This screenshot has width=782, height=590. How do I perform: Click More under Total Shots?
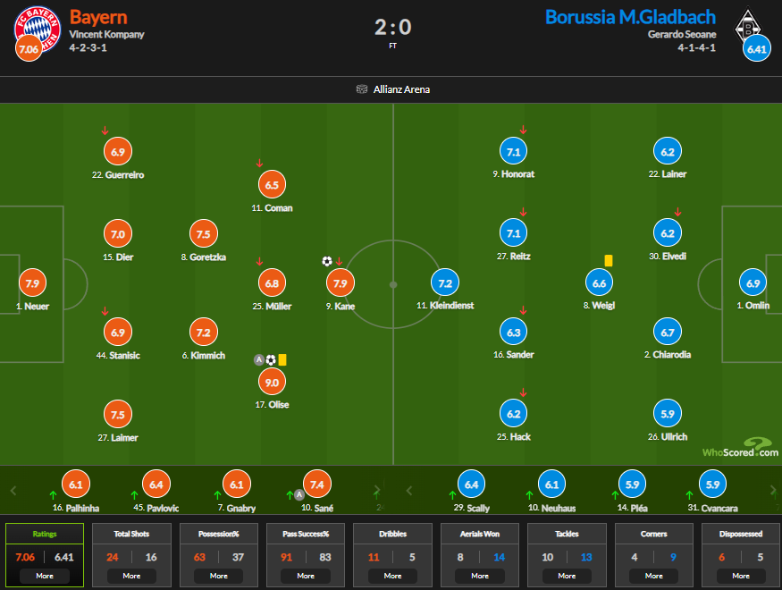click(132, 576)
